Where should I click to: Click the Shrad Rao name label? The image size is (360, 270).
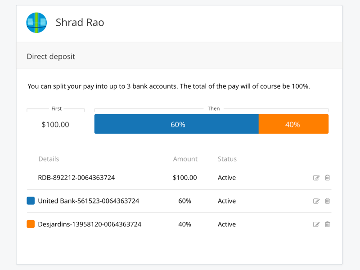click(79, 22)
